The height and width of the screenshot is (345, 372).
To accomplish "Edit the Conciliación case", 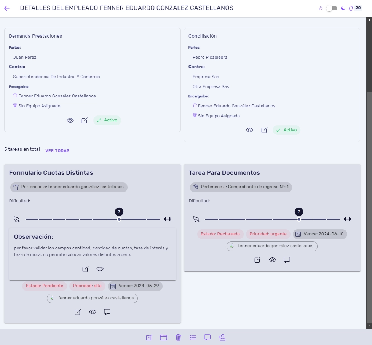I will pos(264,130).
